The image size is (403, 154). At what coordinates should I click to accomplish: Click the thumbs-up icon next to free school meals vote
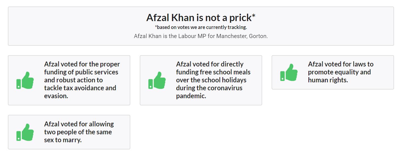(157, 80)
